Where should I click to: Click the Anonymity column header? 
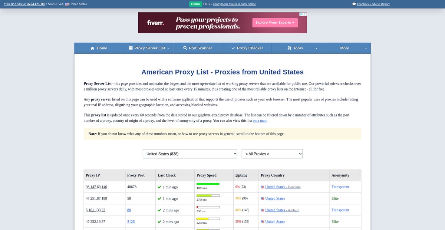(x=340, y=175)
